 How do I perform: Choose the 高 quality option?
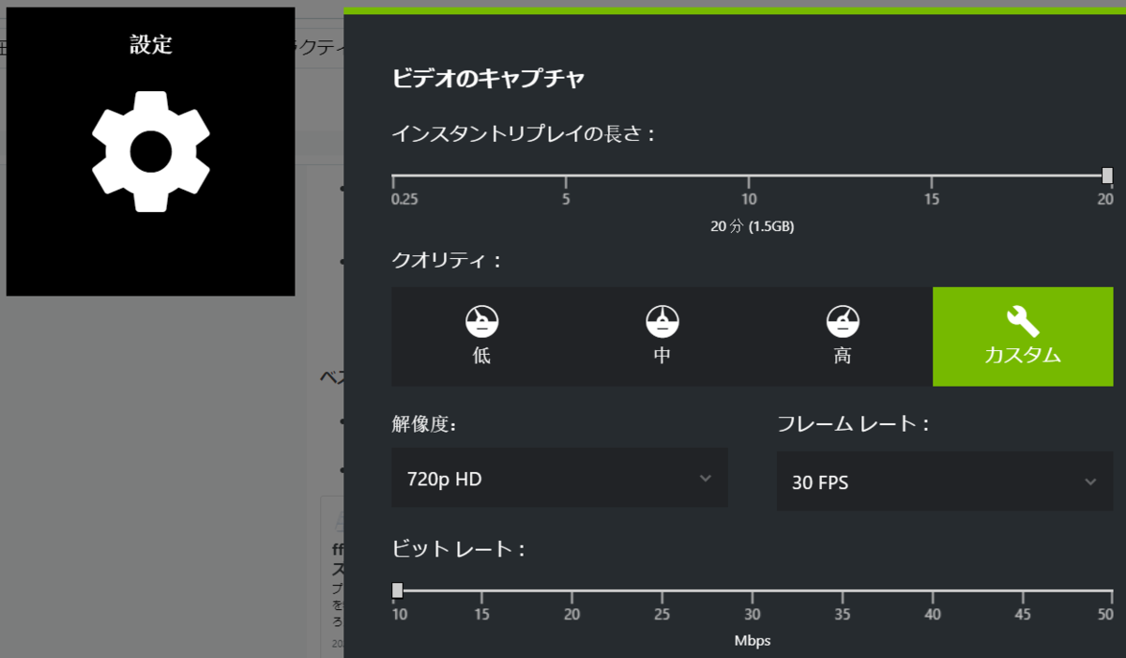tap(842, 336)
